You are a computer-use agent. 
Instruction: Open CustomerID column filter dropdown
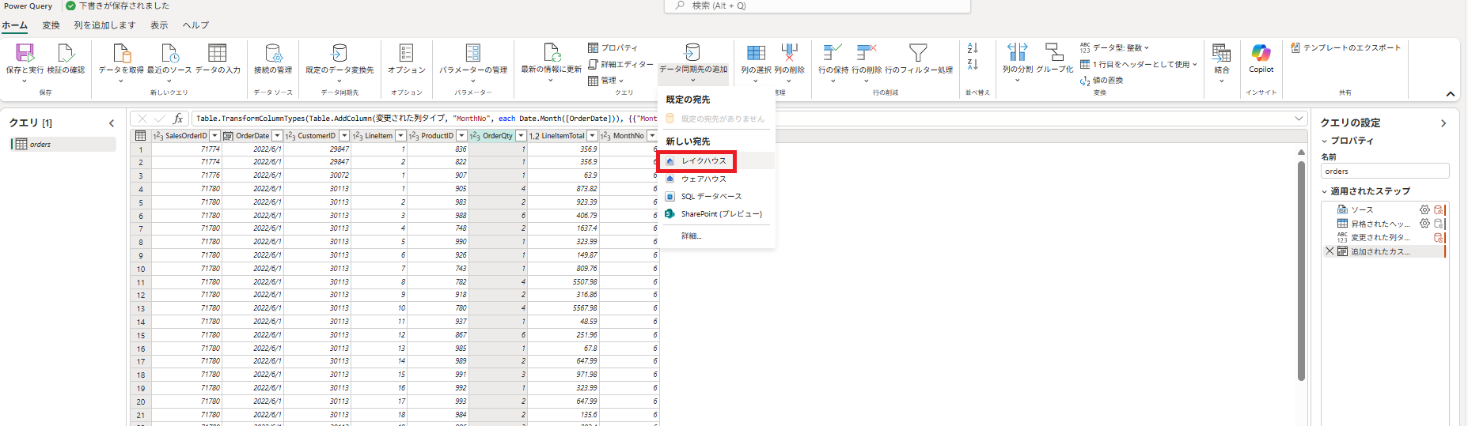point(344,136)
